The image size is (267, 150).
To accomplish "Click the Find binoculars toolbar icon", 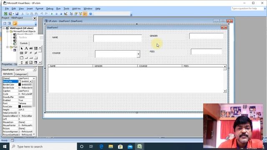I will click(36, 14).
